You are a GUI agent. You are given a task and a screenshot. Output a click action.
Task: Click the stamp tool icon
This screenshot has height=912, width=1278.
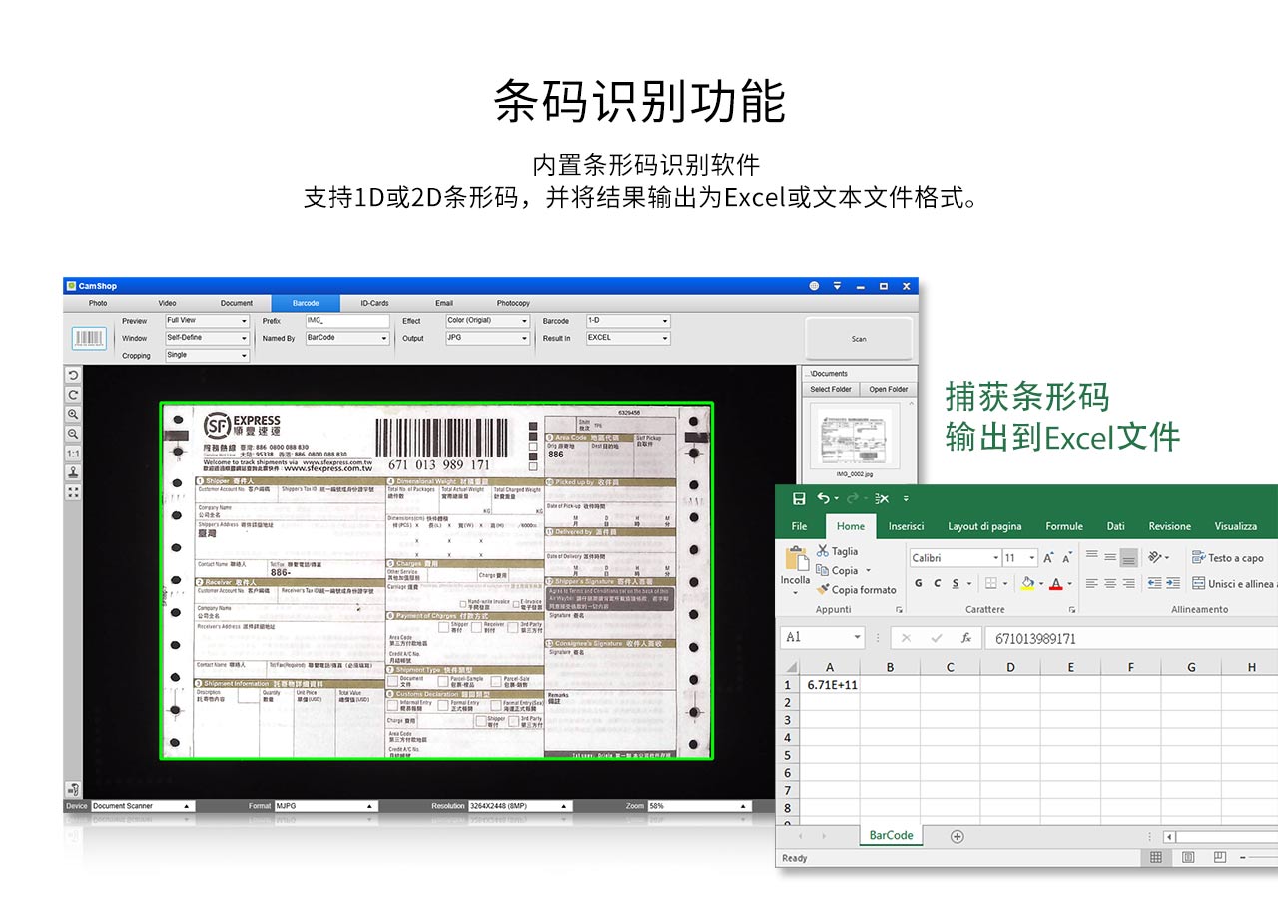click(x=73, y=472)
